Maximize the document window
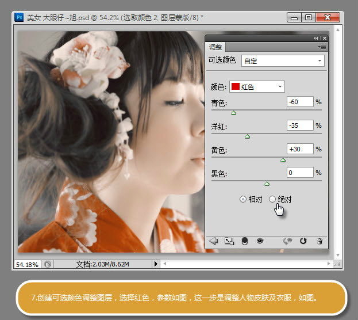Screen dimensions: 358x320 (x=309, y=17)
